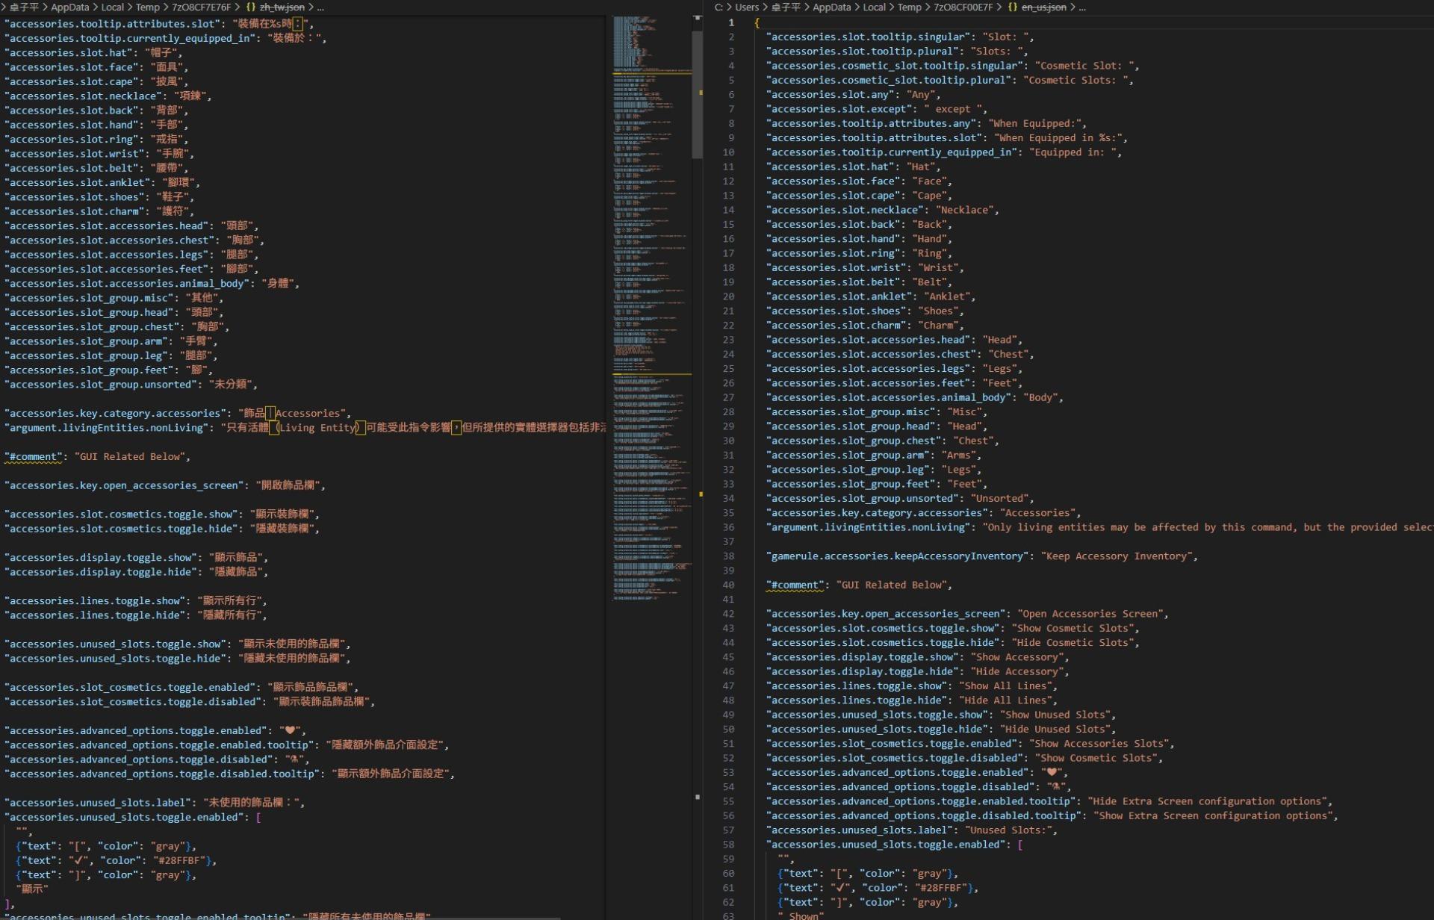This screenshot has height=920, width=1434.
Task: Click the JSON braces icon before zh_tw.json
Action: [251, 7]
